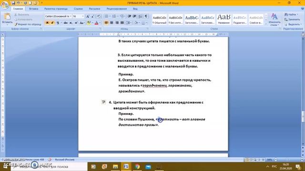Screen dimensions: 305x171
Task: Apply the Название style
Action: 224,19
